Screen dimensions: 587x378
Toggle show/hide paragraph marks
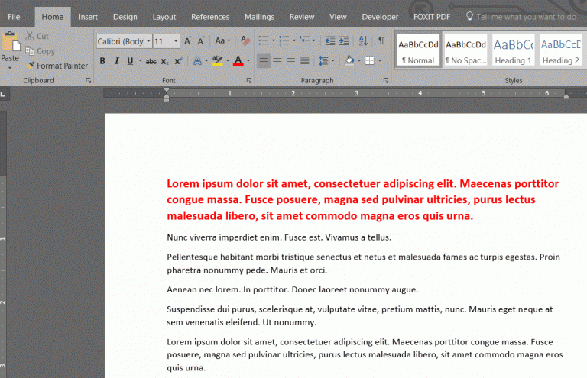[381, 40]
